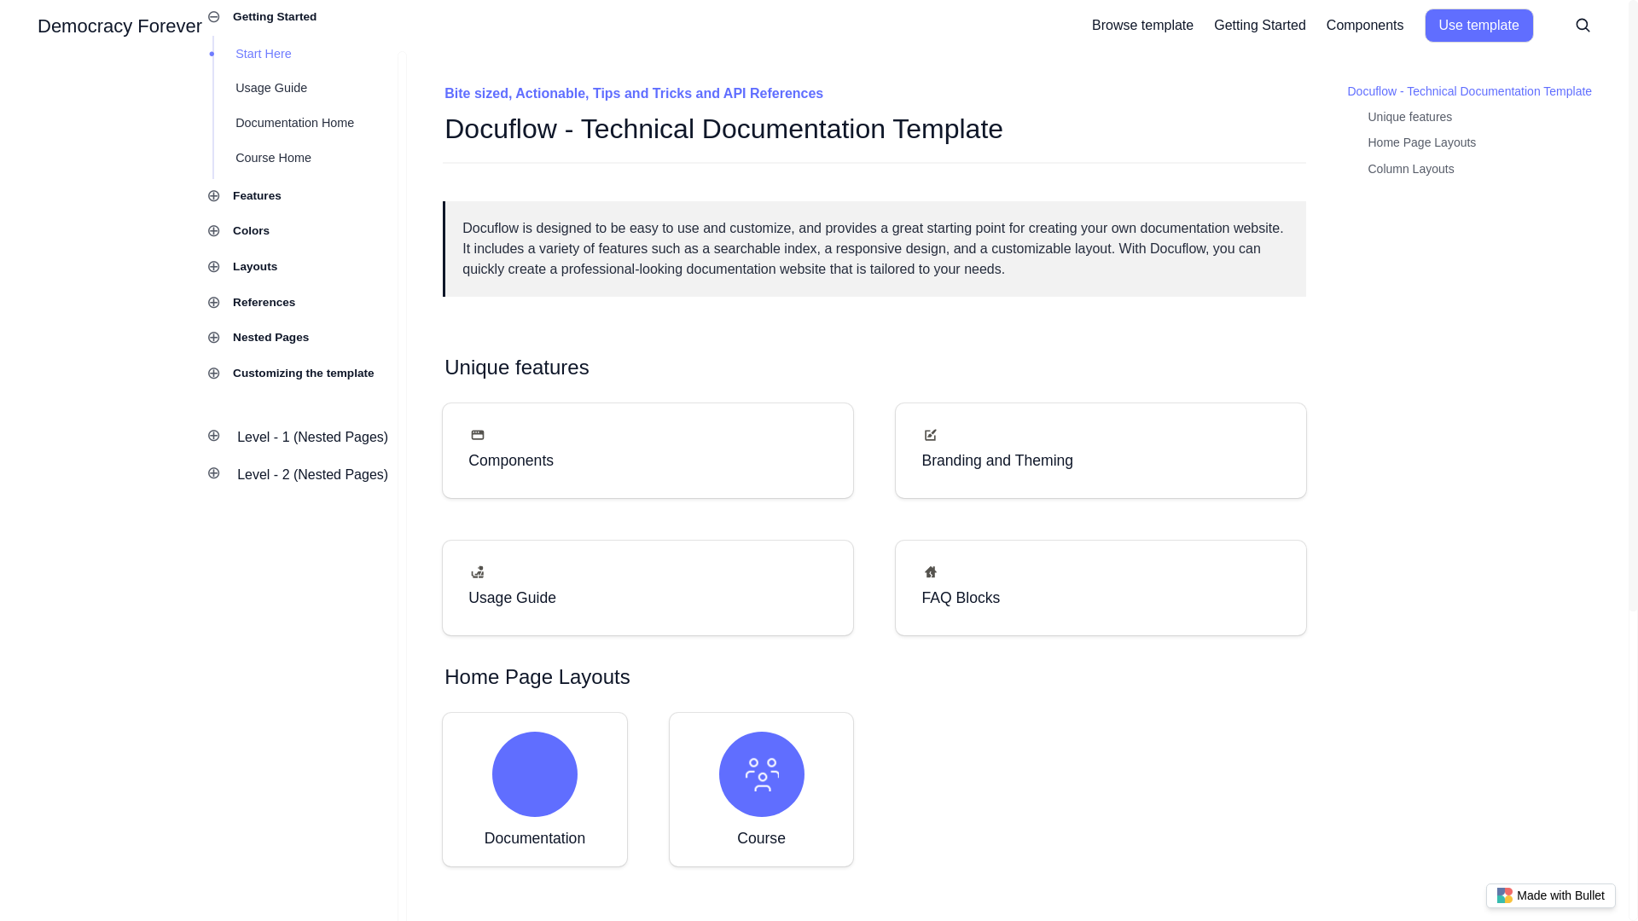The width and height of the screenshot is (1638, 921).
Task: Click the Use template button
Action: tap(1478, 26)
